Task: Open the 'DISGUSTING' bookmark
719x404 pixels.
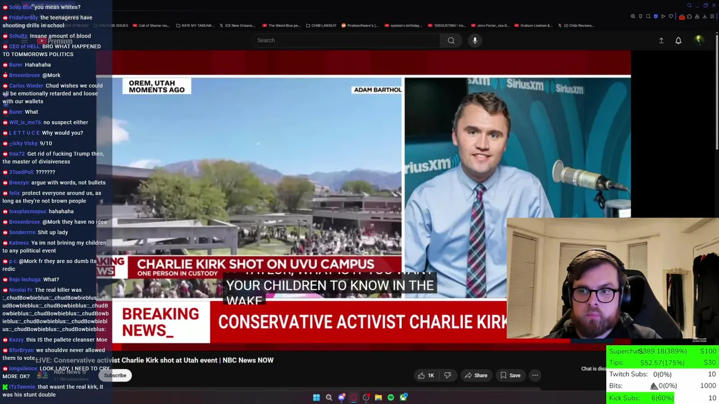Action: pos(447,25)
